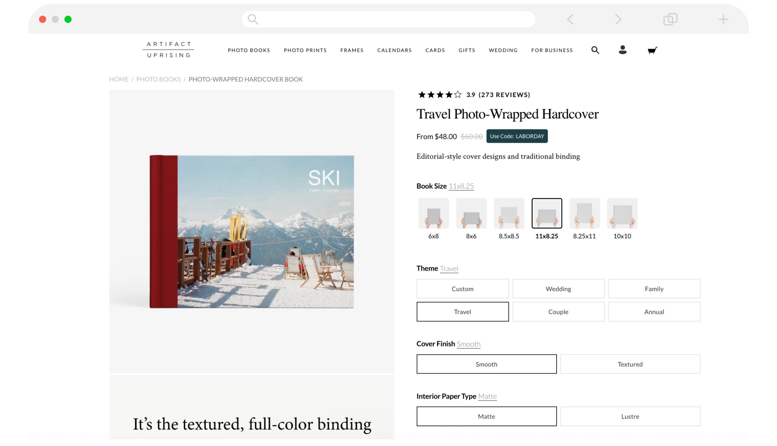777x446 pixels.
Task: Open the shopping cart icon
Action: (652, 50)
